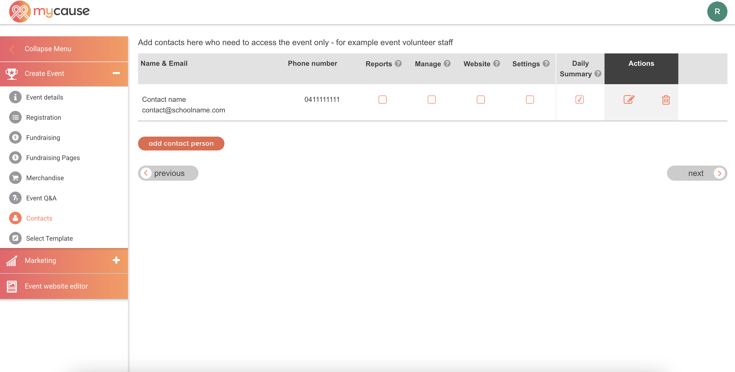The width and height of the screenshot is (735, 372).
Task: Click the Event details info icon
Action: (x=15, y=97)
